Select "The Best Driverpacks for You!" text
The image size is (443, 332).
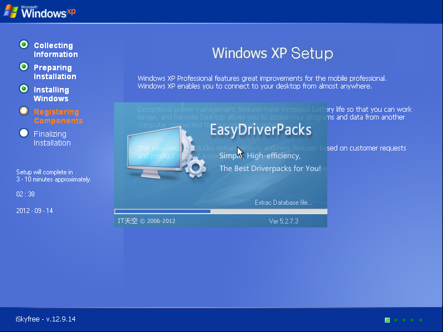click(x=270, y=169)
